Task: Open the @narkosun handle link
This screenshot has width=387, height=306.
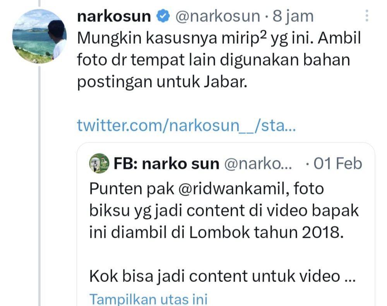Action: (x=217, y=16)
